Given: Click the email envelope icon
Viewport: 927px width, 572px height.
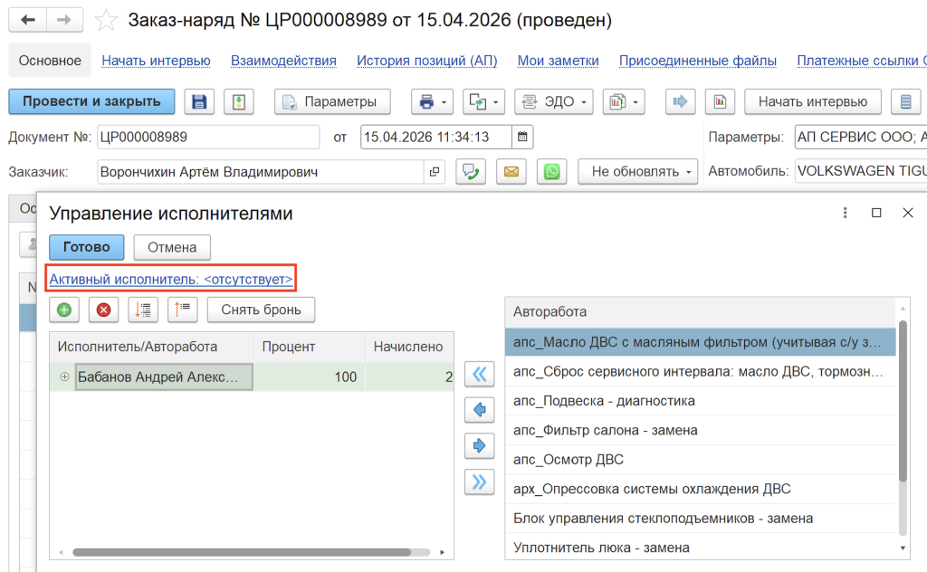Looking at the screenshot, I should 511,172.
